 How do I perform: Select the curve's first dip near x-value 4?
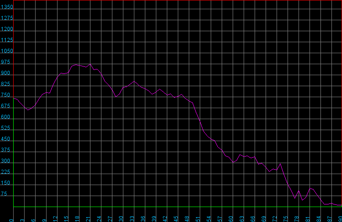point(28,110)
